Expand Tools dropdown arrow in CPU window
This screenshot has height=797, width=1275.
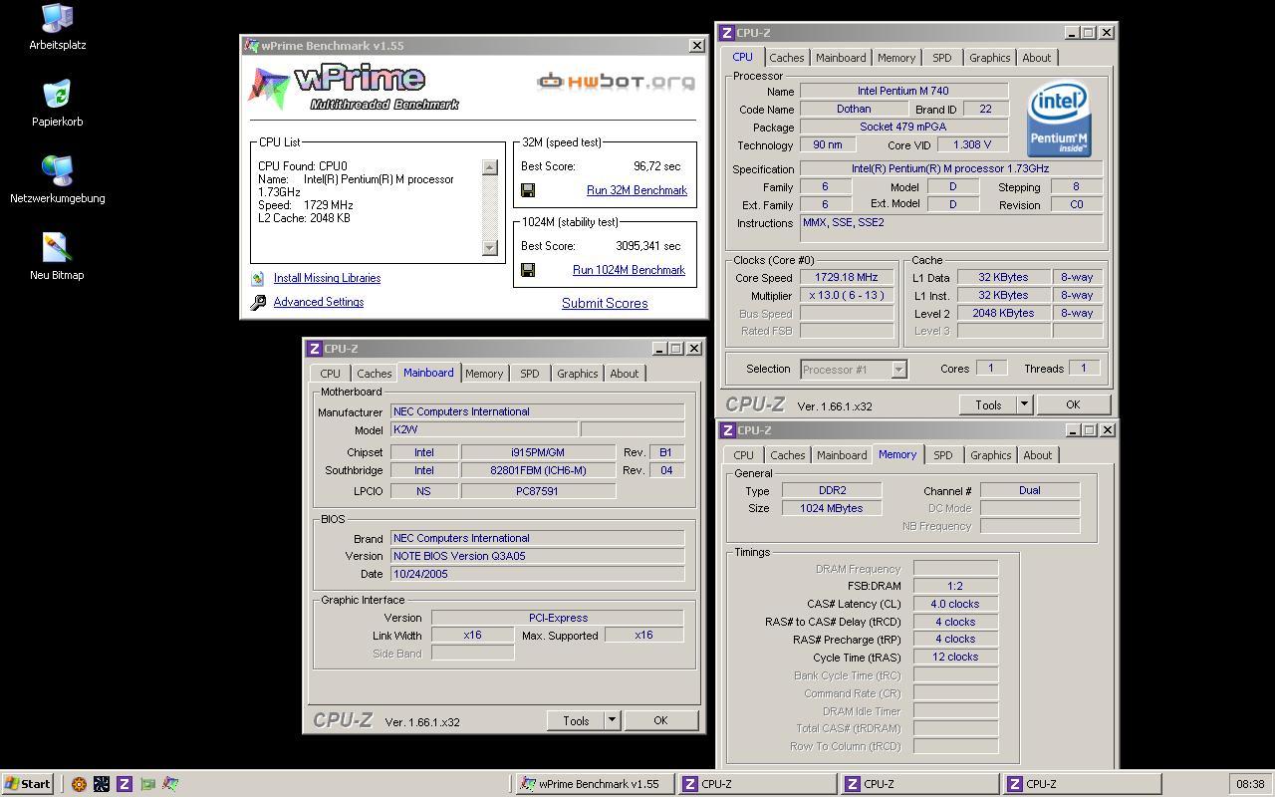coord(1024,404)
